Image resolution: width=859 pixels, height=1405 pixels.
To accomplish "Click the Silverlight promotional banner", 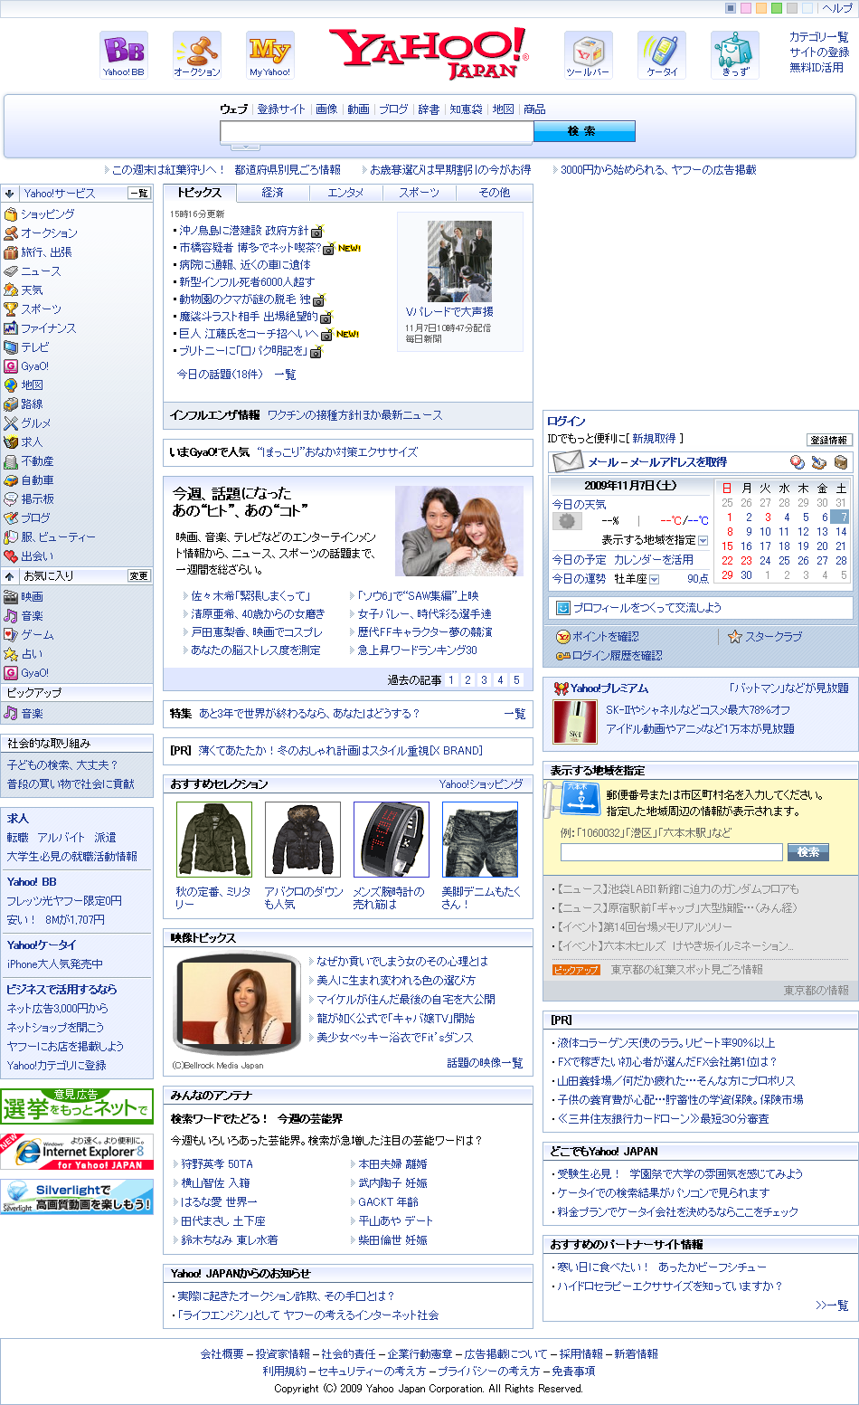I will pyautogui.click(x=77, y=1196).
